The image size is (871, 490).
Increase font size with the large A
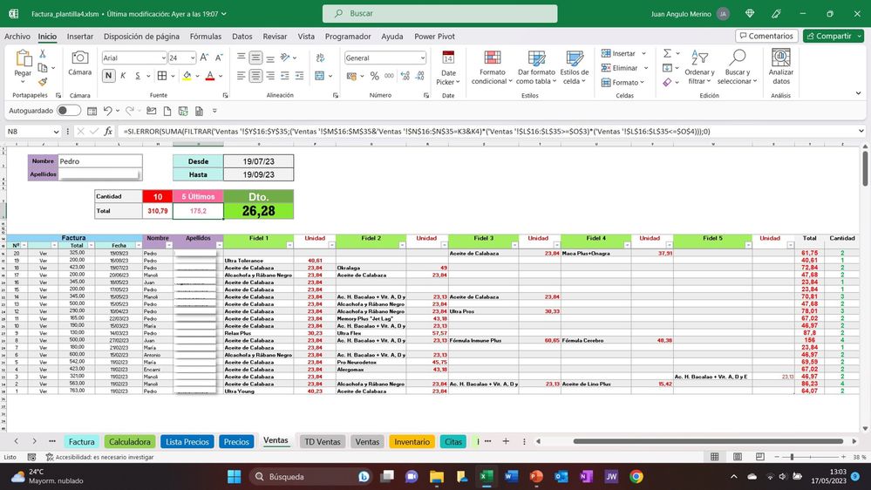tap(204, 58)
